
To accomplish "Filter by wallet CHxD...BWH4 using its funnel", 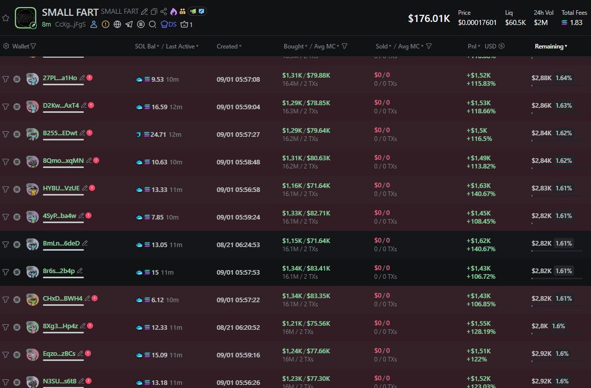I will point(6,300).
